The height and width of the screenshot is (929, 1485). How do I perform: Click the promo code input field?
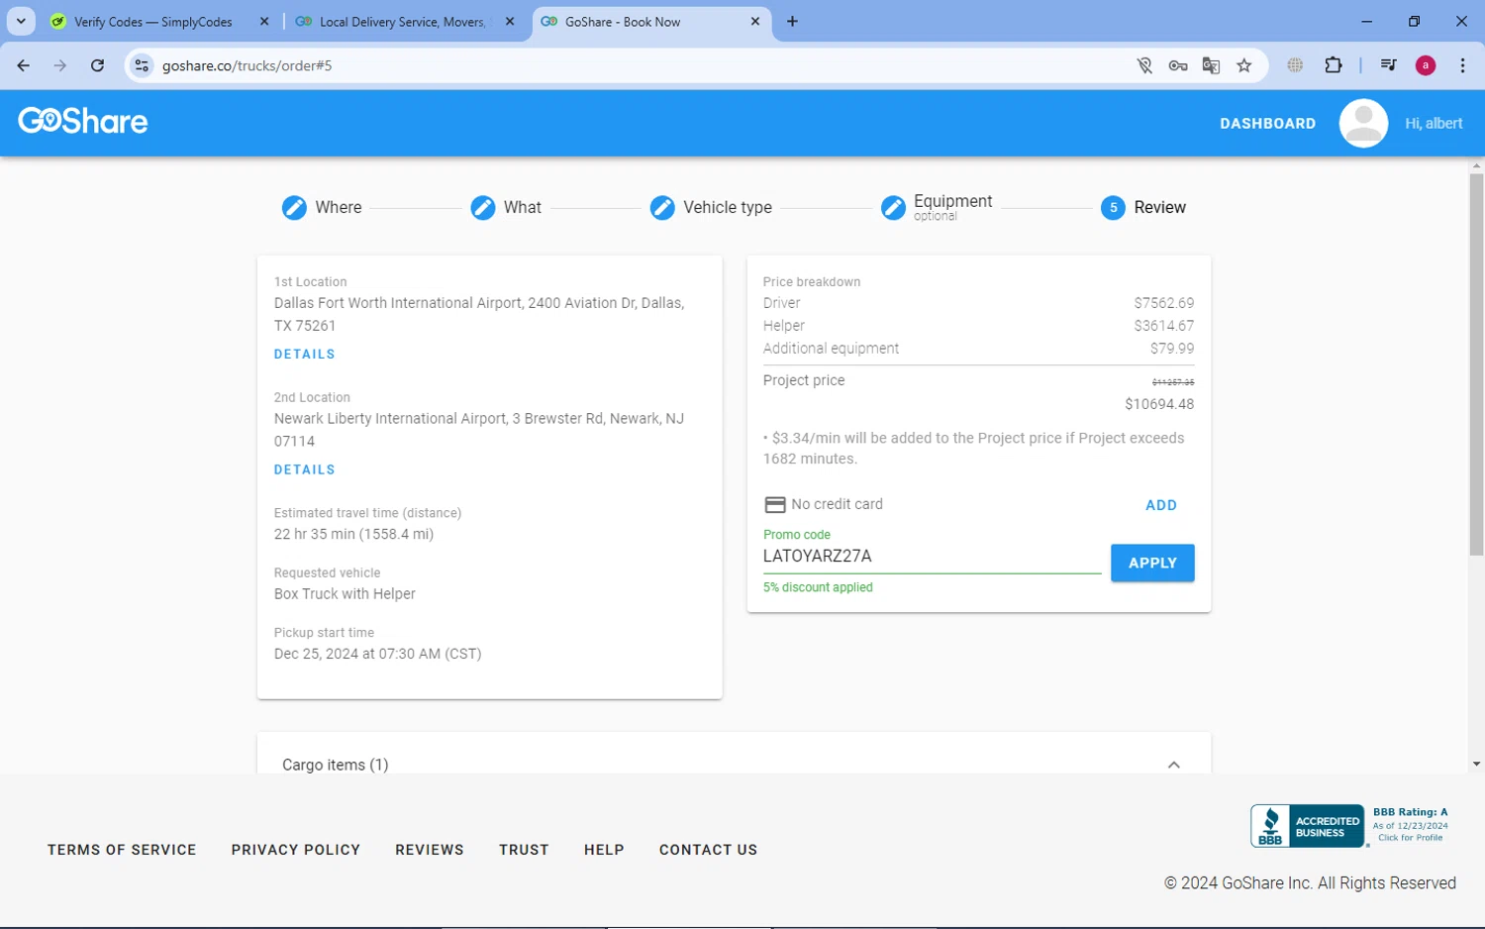pyautogui.click(x=932, y=557)
